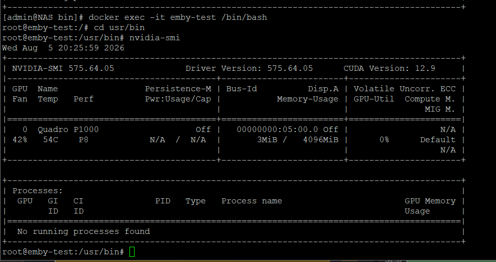The width and height of the screenshot is (496, 262).
Task: Click the 'MIG M.' header
Action: (440, 109)
